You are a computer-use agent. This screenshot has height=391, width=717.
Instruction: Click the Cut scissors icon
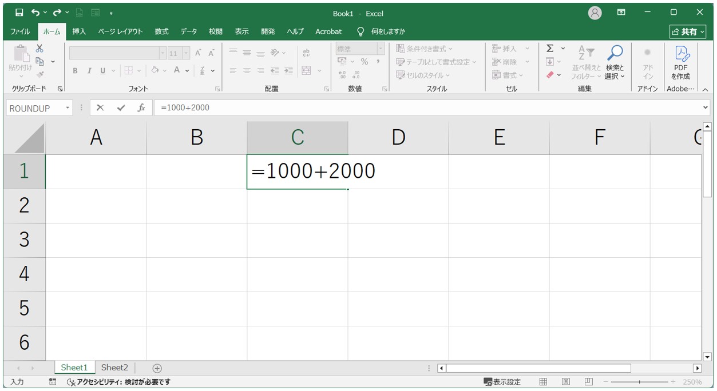coord(39,49)
